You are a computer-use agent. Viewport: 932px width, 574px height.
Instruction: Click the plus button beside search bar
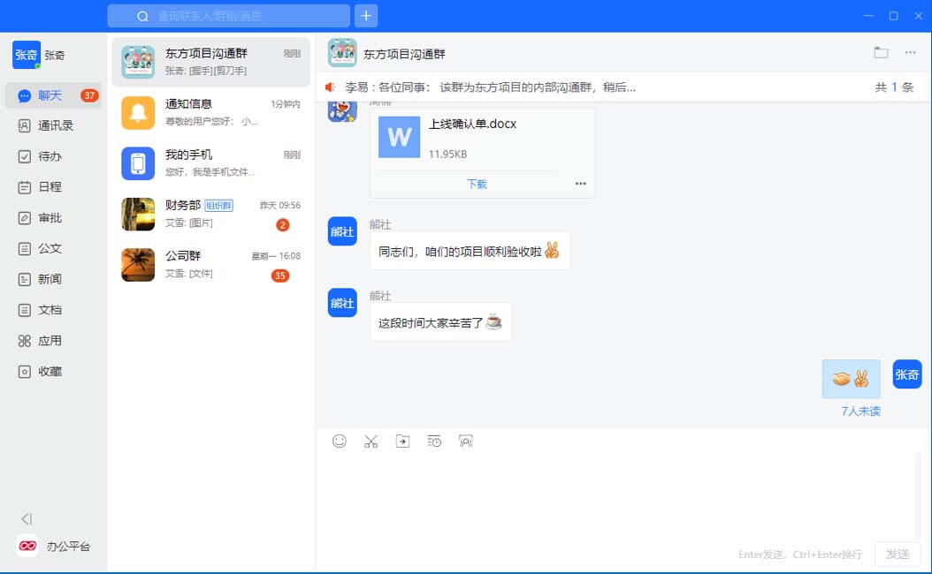click(x=366, y=16)
